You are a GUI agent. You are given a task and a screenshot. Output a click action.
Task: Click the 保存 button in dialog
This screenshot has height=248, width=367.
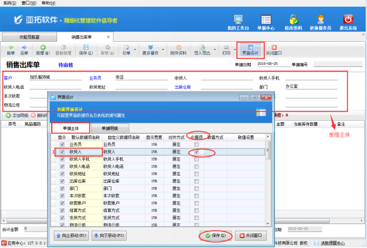point(216,235)
